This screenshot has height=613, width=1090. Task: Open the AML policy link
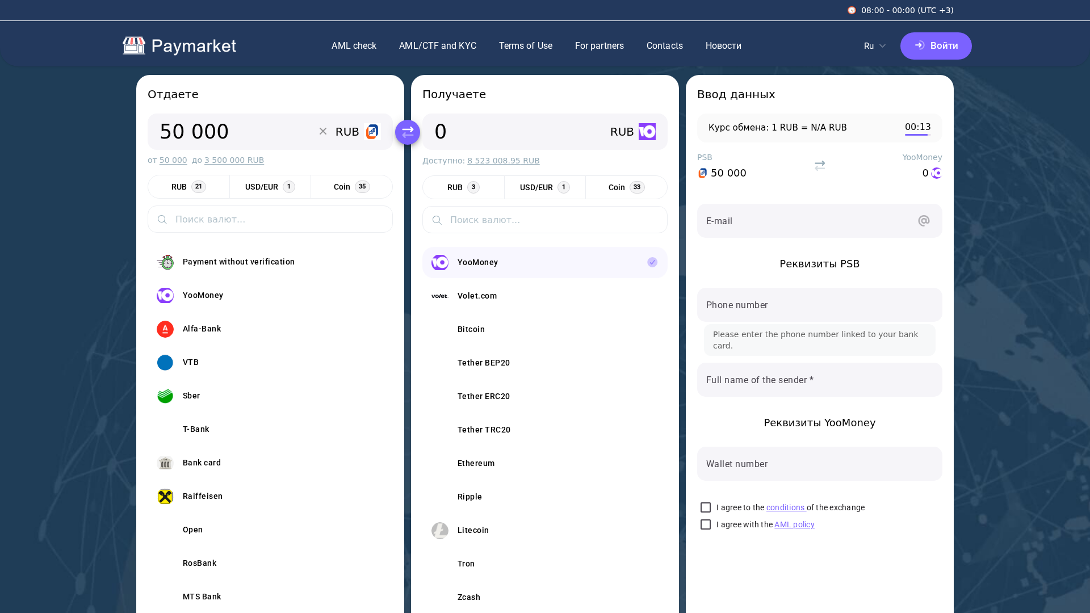click(x=794, y=524)
